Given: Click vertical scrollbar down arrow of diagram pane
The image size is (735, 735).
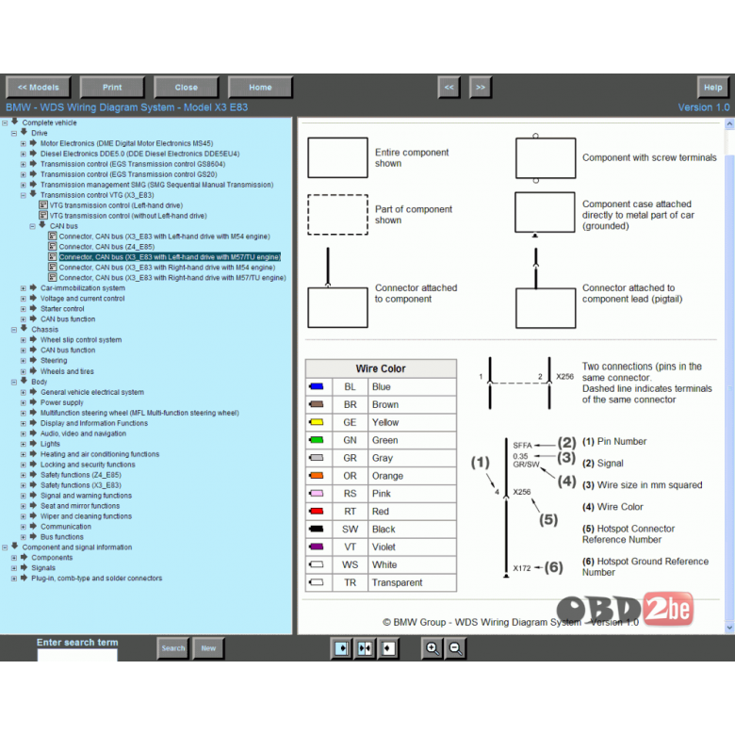Looking at the screenshot, I should [729, 628].
